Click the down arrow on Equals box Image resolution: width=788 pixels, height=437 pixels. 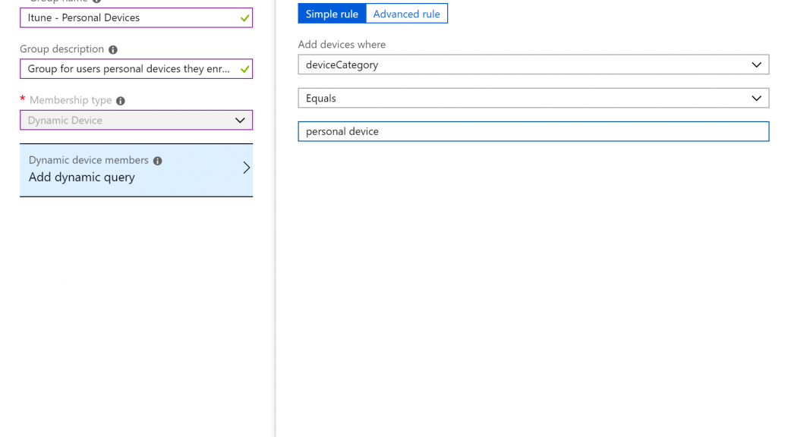(756, 99)
